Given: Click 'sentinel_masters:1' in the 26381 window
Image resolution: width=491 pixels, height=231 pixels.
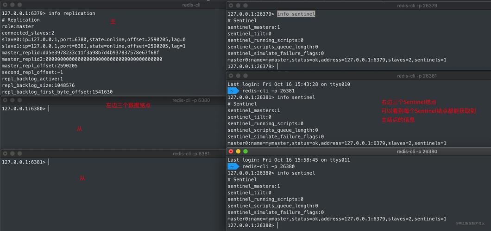Looking at the screenshot, I should (x=254, y=110).
